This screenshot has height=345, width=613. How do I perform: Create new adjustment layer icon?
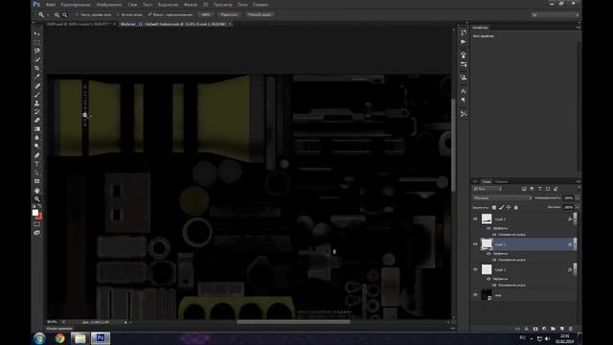tap(544, 329)
